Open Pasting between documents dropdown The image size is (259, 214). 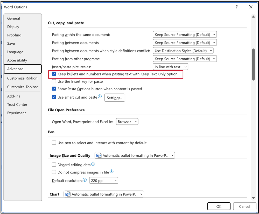(185, 43)
